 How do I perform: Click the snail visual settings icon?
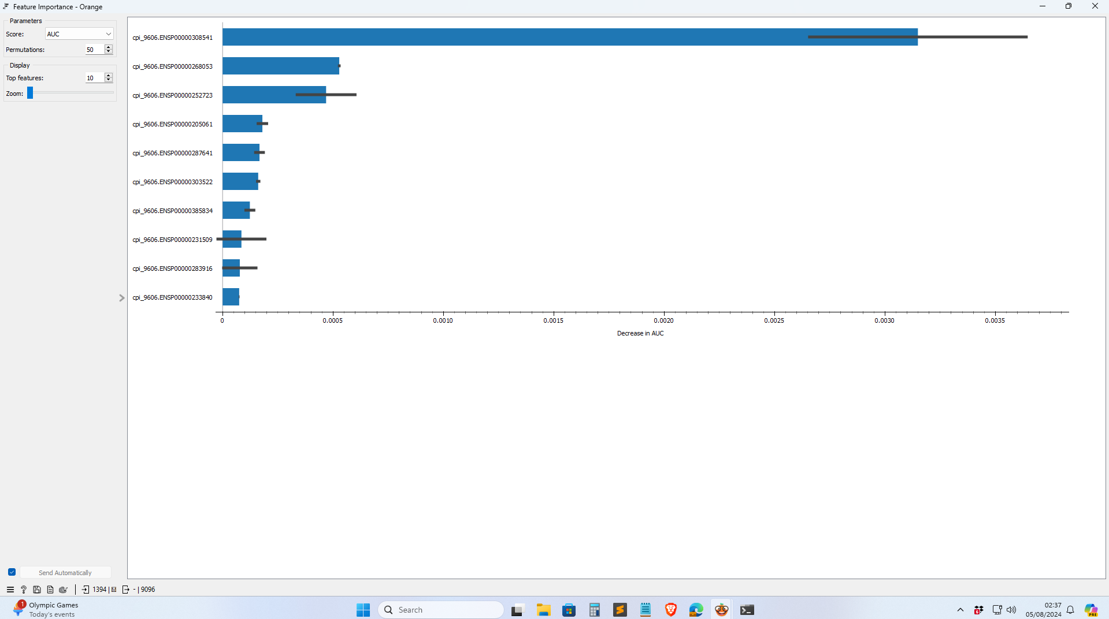[64, 590]
